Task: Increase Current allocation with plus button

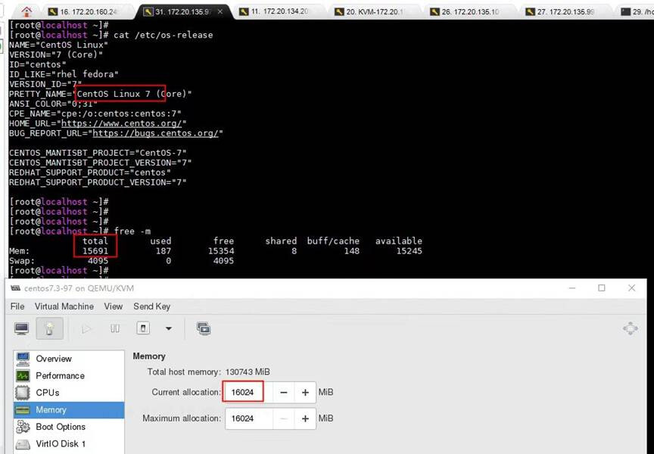Action: [x=305, y=392]
